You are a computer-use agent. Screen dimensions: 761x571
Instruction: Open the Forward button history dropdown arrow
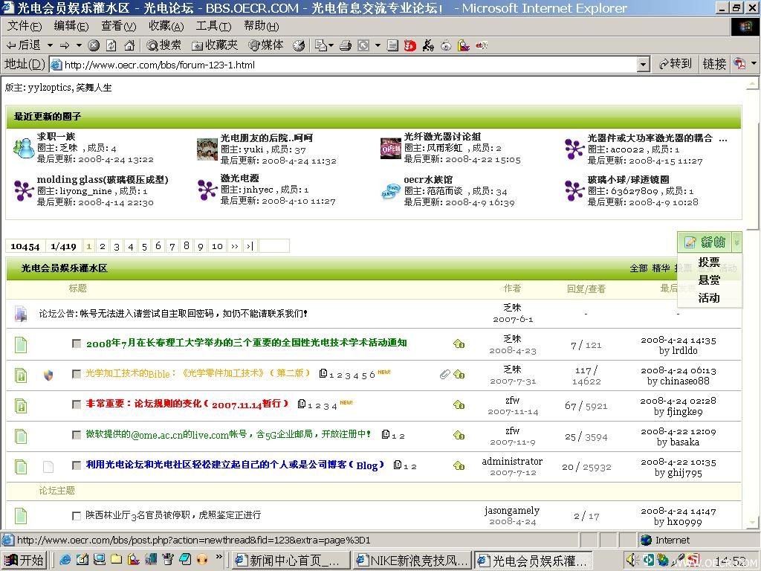click(x=79, y=45)
